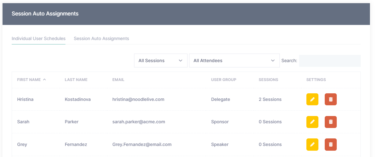Click into the Search input field
Image resolution: width=375 pixels, height=157 pixels.
point(329,61)
